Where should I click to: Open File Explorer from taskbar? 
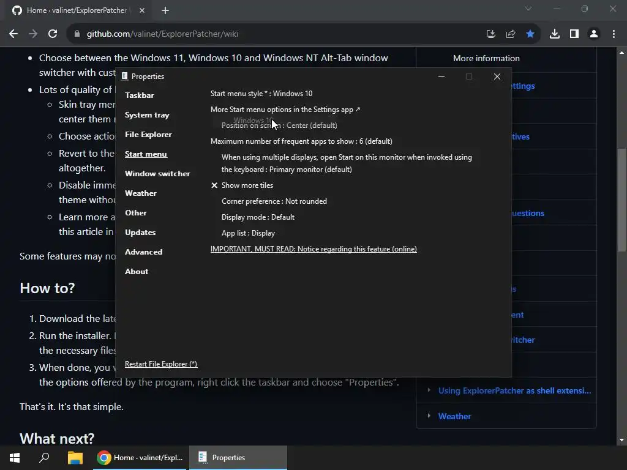click(75, 458)
